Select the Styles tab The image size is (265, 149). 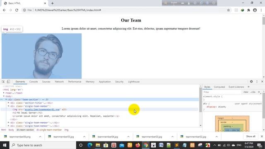tap(207, 87)
